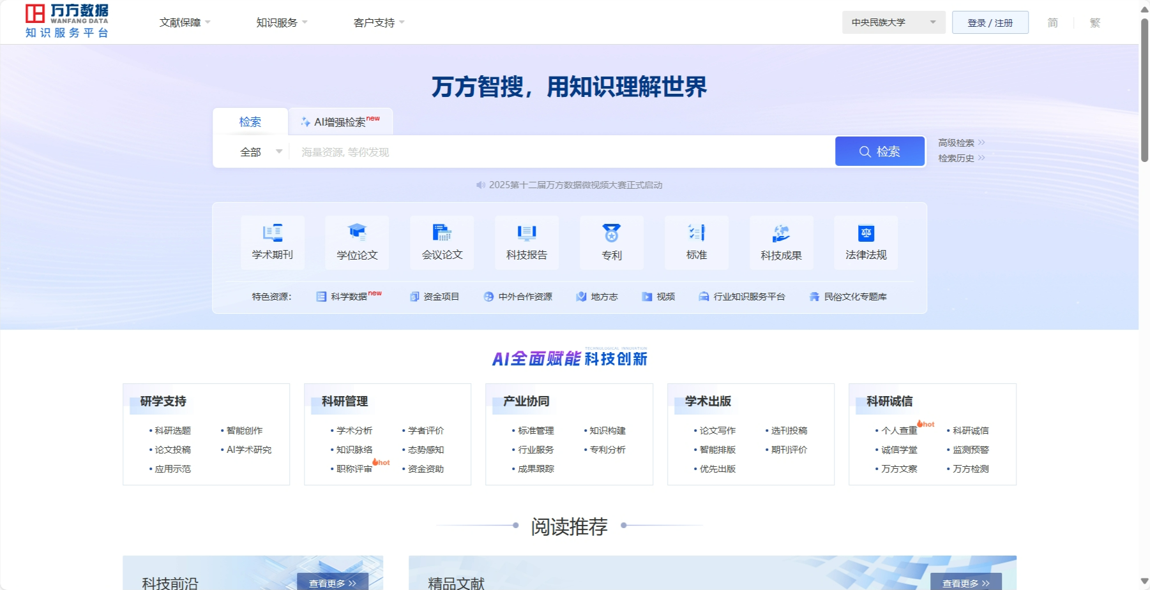The width and height of the screenshot is (1150, 590).
Task: Open 智能创作 link
Action: tap(245, 431)
